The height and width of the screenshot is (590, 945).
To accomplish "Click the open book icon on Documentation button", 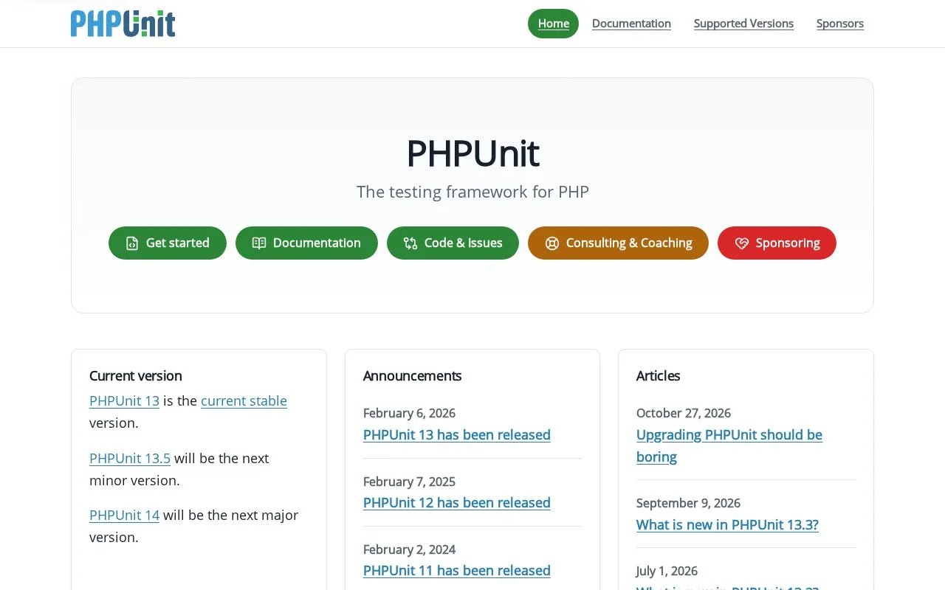I will 259,243.
